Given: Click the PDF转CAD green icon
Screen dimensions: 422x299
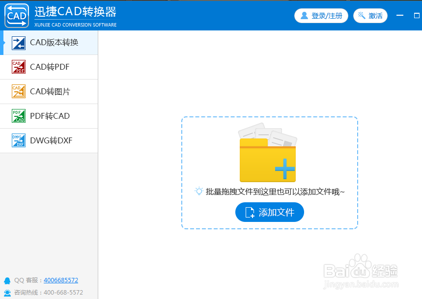Looking at the screenshot, I should (x=19, y=116).
